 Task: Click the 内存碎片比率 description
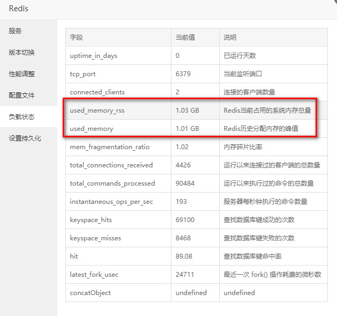coord(243,147)
